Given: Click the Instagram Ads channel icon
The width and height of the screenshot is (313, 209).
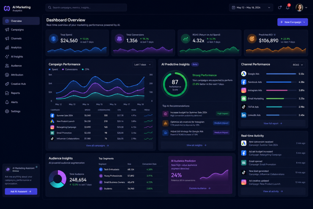Looking at the screenshot, I should click(244, 90).
